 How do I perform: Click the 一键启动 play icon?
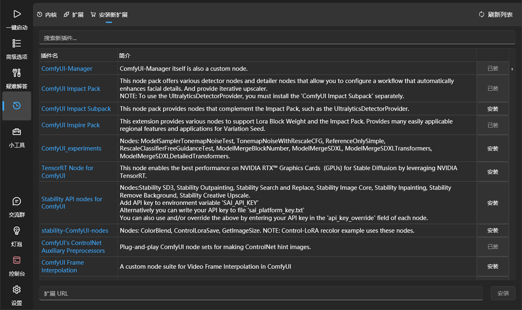(x=17, y=15)
